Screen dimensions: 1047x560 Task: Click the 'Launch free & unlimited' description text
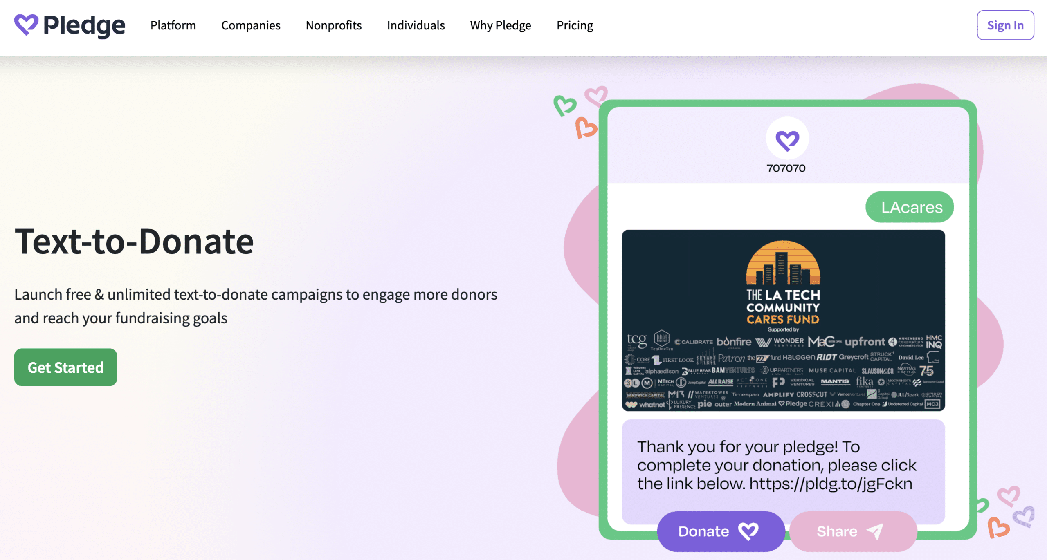coord(256,306)
